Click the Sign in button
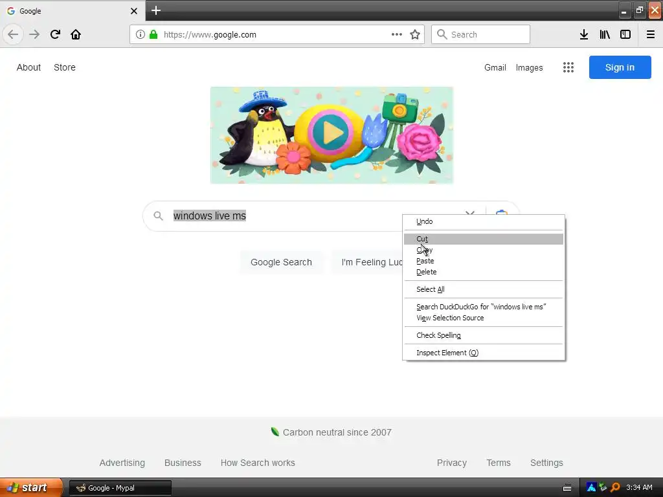This screenshot has width=663, height=497. (620, 67)
